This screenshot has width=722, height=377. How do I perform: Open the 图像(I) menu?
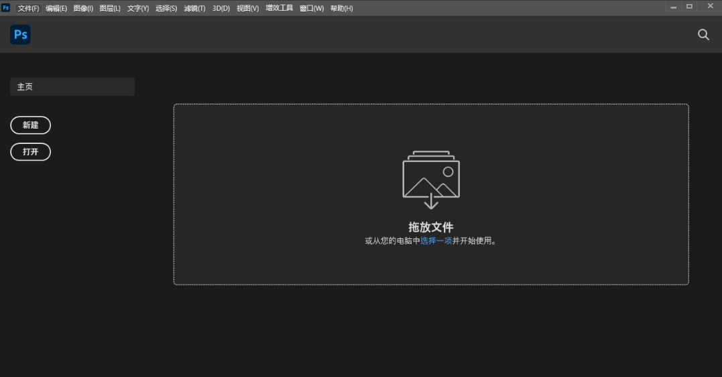coord(83,8)
